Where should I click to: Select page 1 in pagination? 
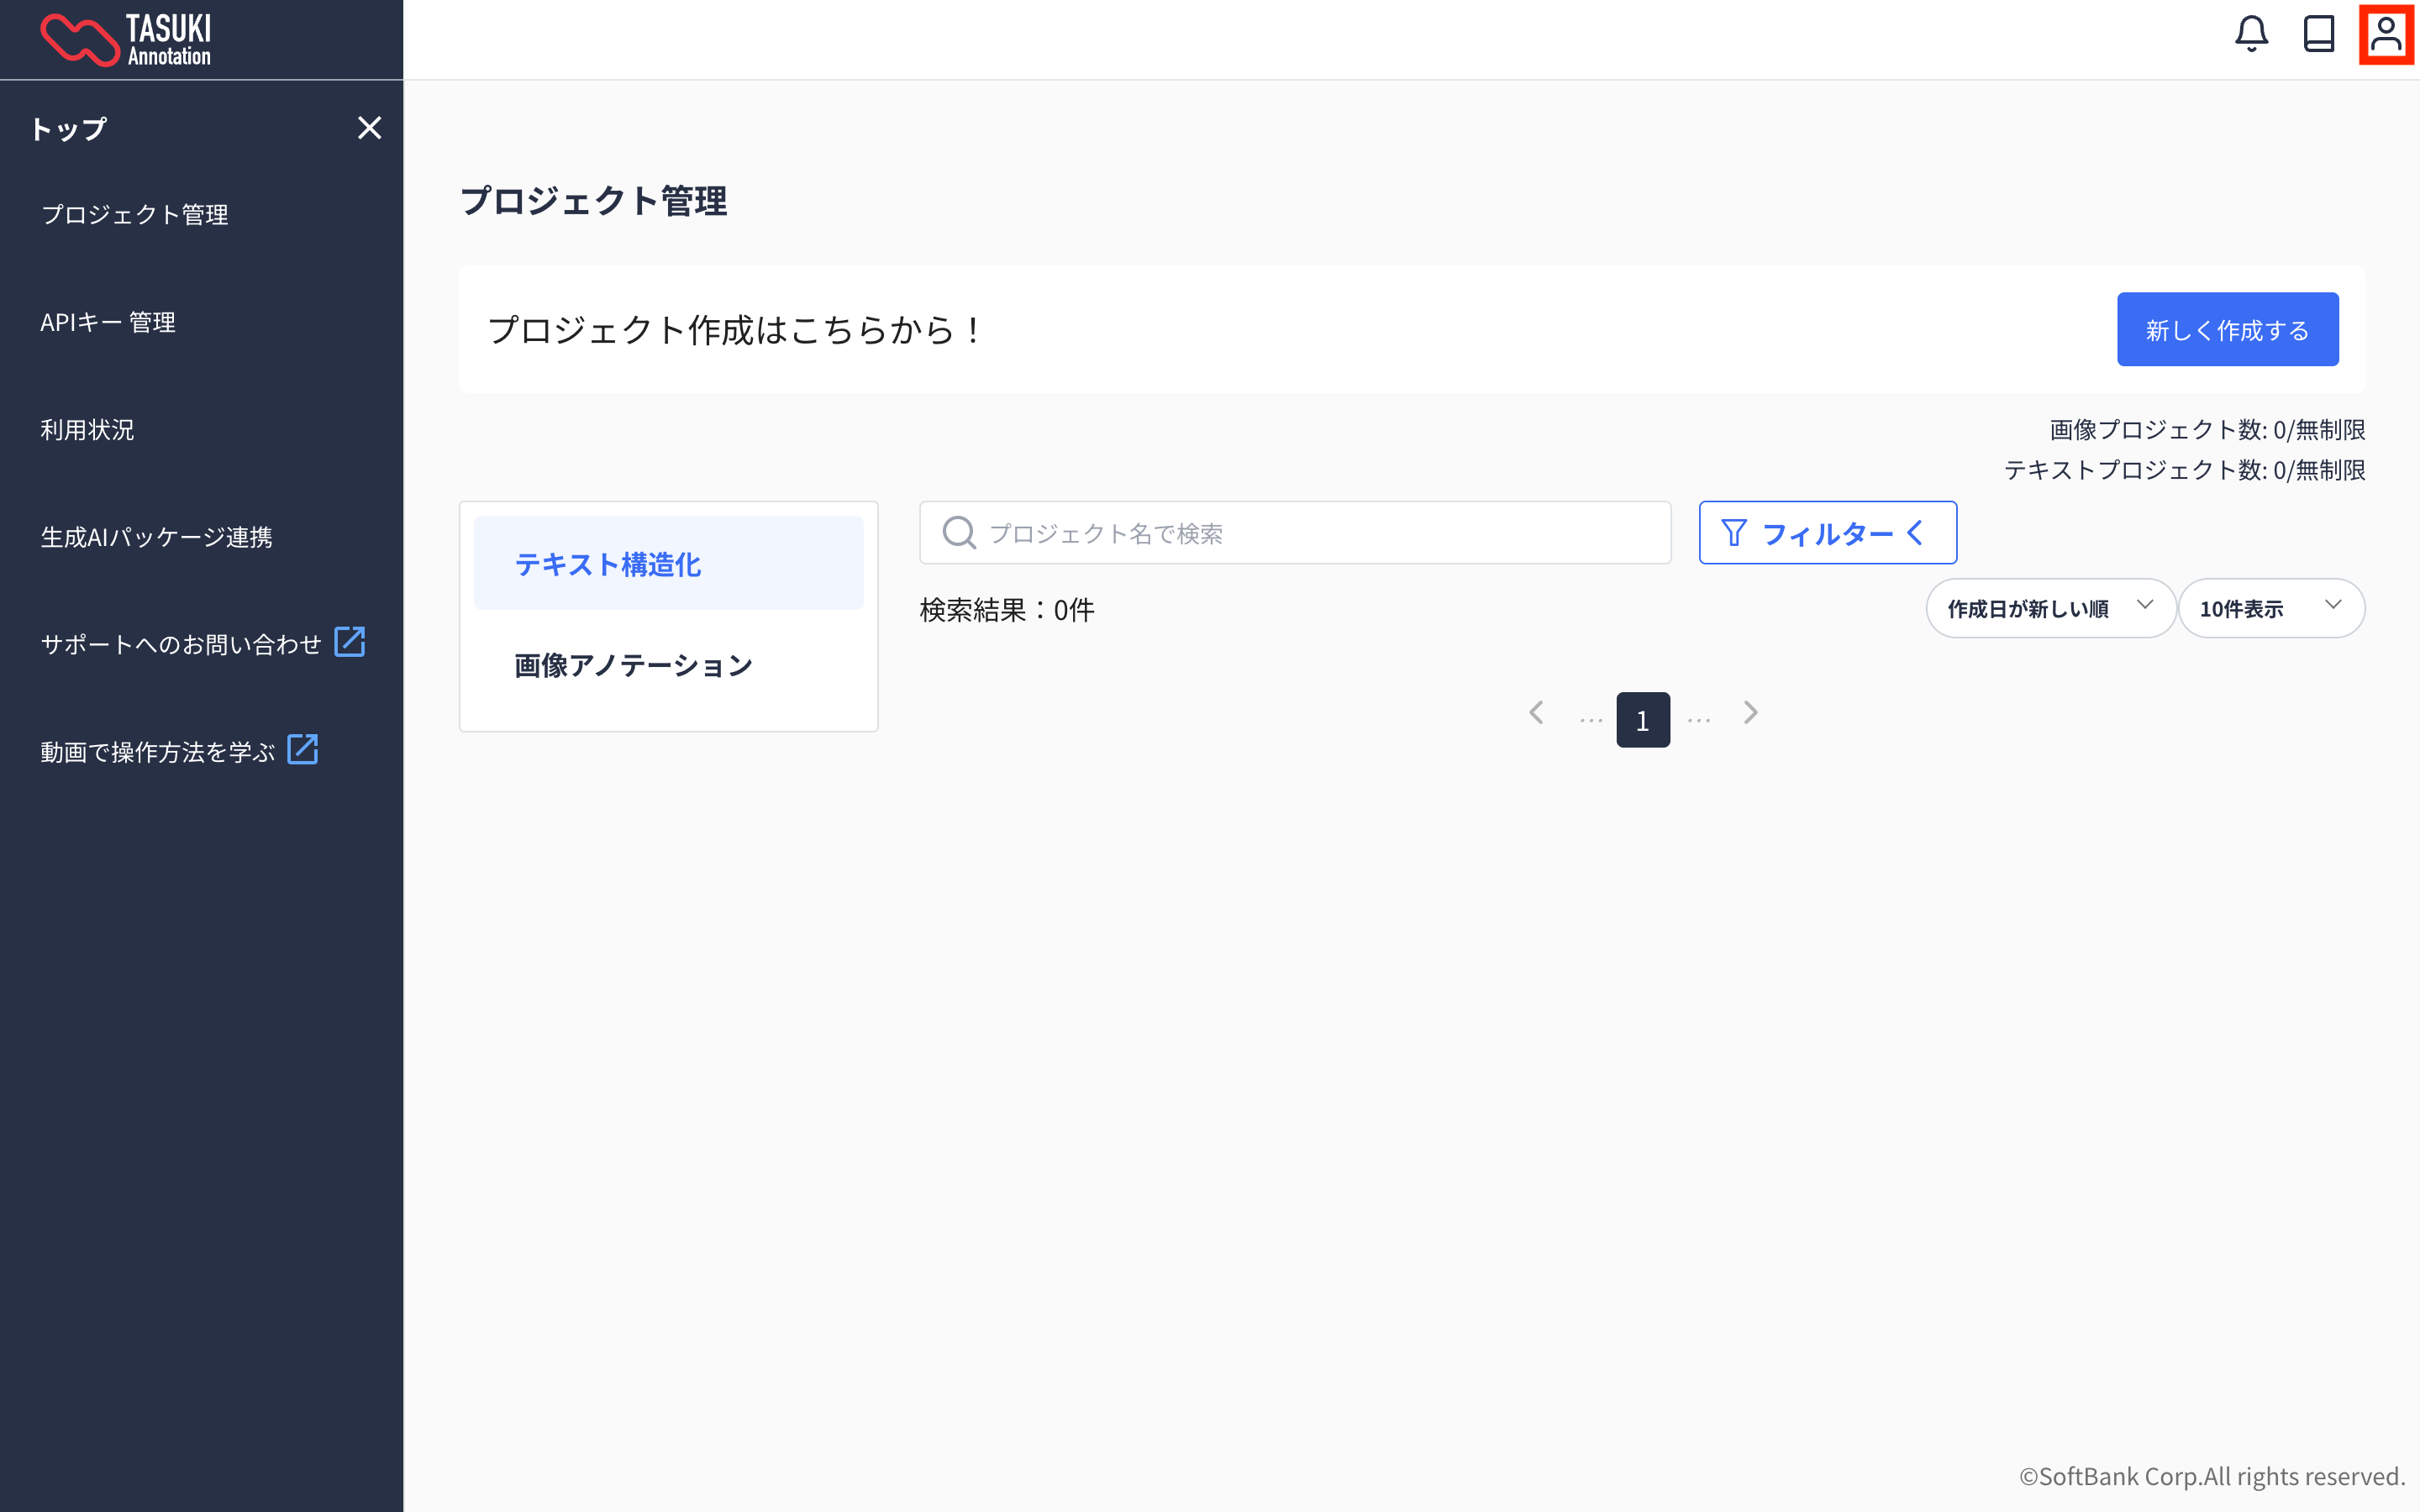coord(1642,720)
